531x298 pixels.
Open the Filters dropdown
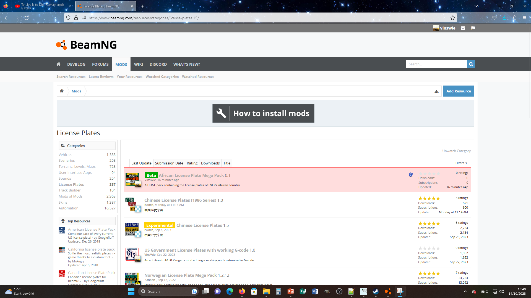[x=461, y=163]
